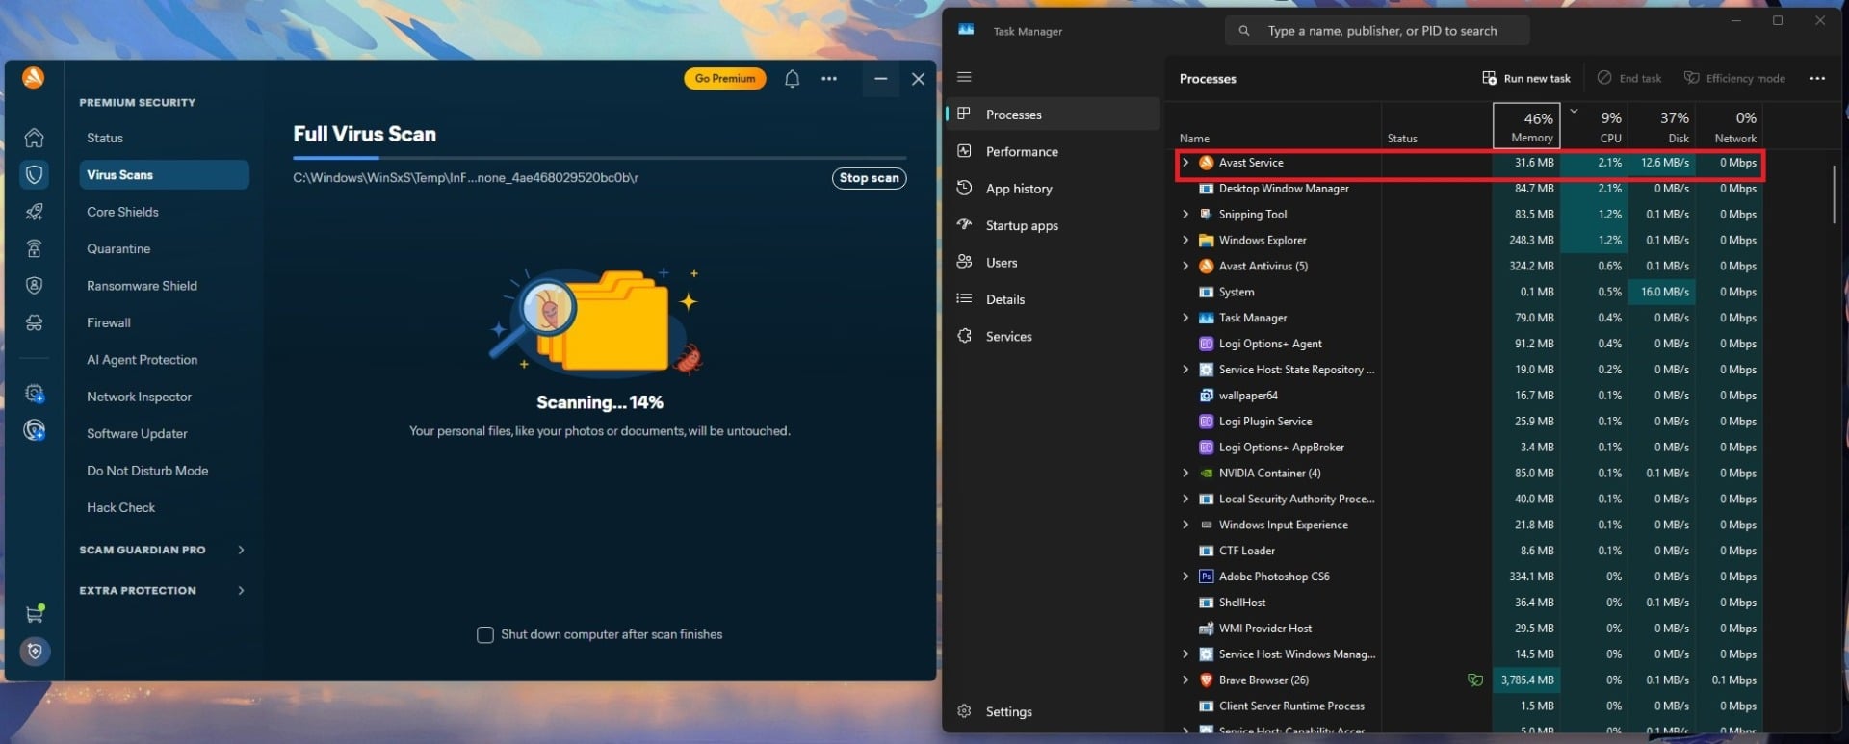Toggle Task Manager hamburger navigation menu
Viewport: 1849px width, 744px height.
tap(964, 77)
